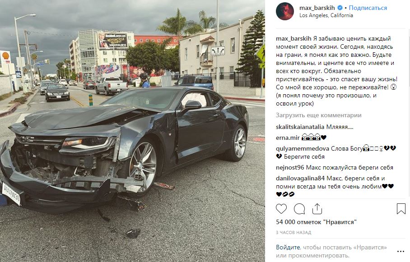This screenshot has height=262, width=410.
Task: View the 54 000 likes list
Action: [316, 222]
